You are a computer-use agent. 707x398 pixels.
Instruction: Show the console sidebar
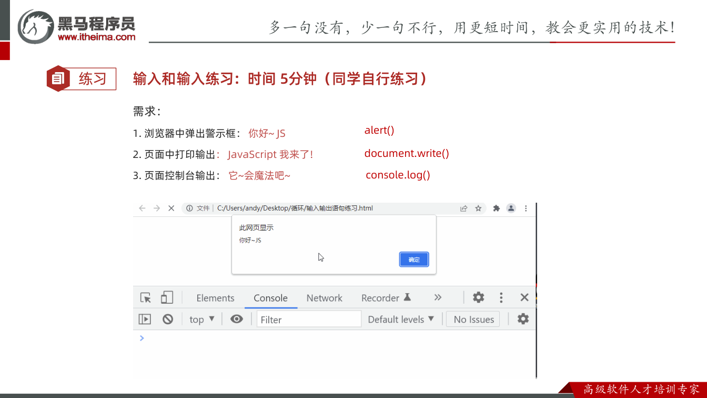(x=145, y=319)
